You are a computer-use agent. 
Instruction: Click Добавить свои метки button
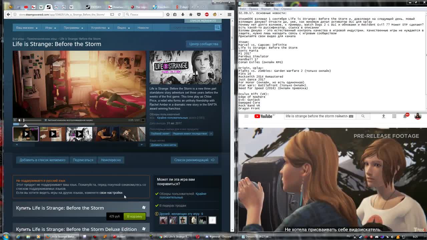coord(163,145)
